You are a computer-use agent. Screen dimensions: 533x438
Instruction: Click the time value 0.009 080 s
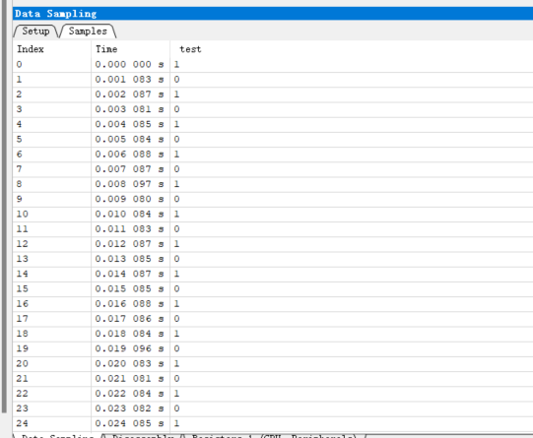tap(130, 199)
